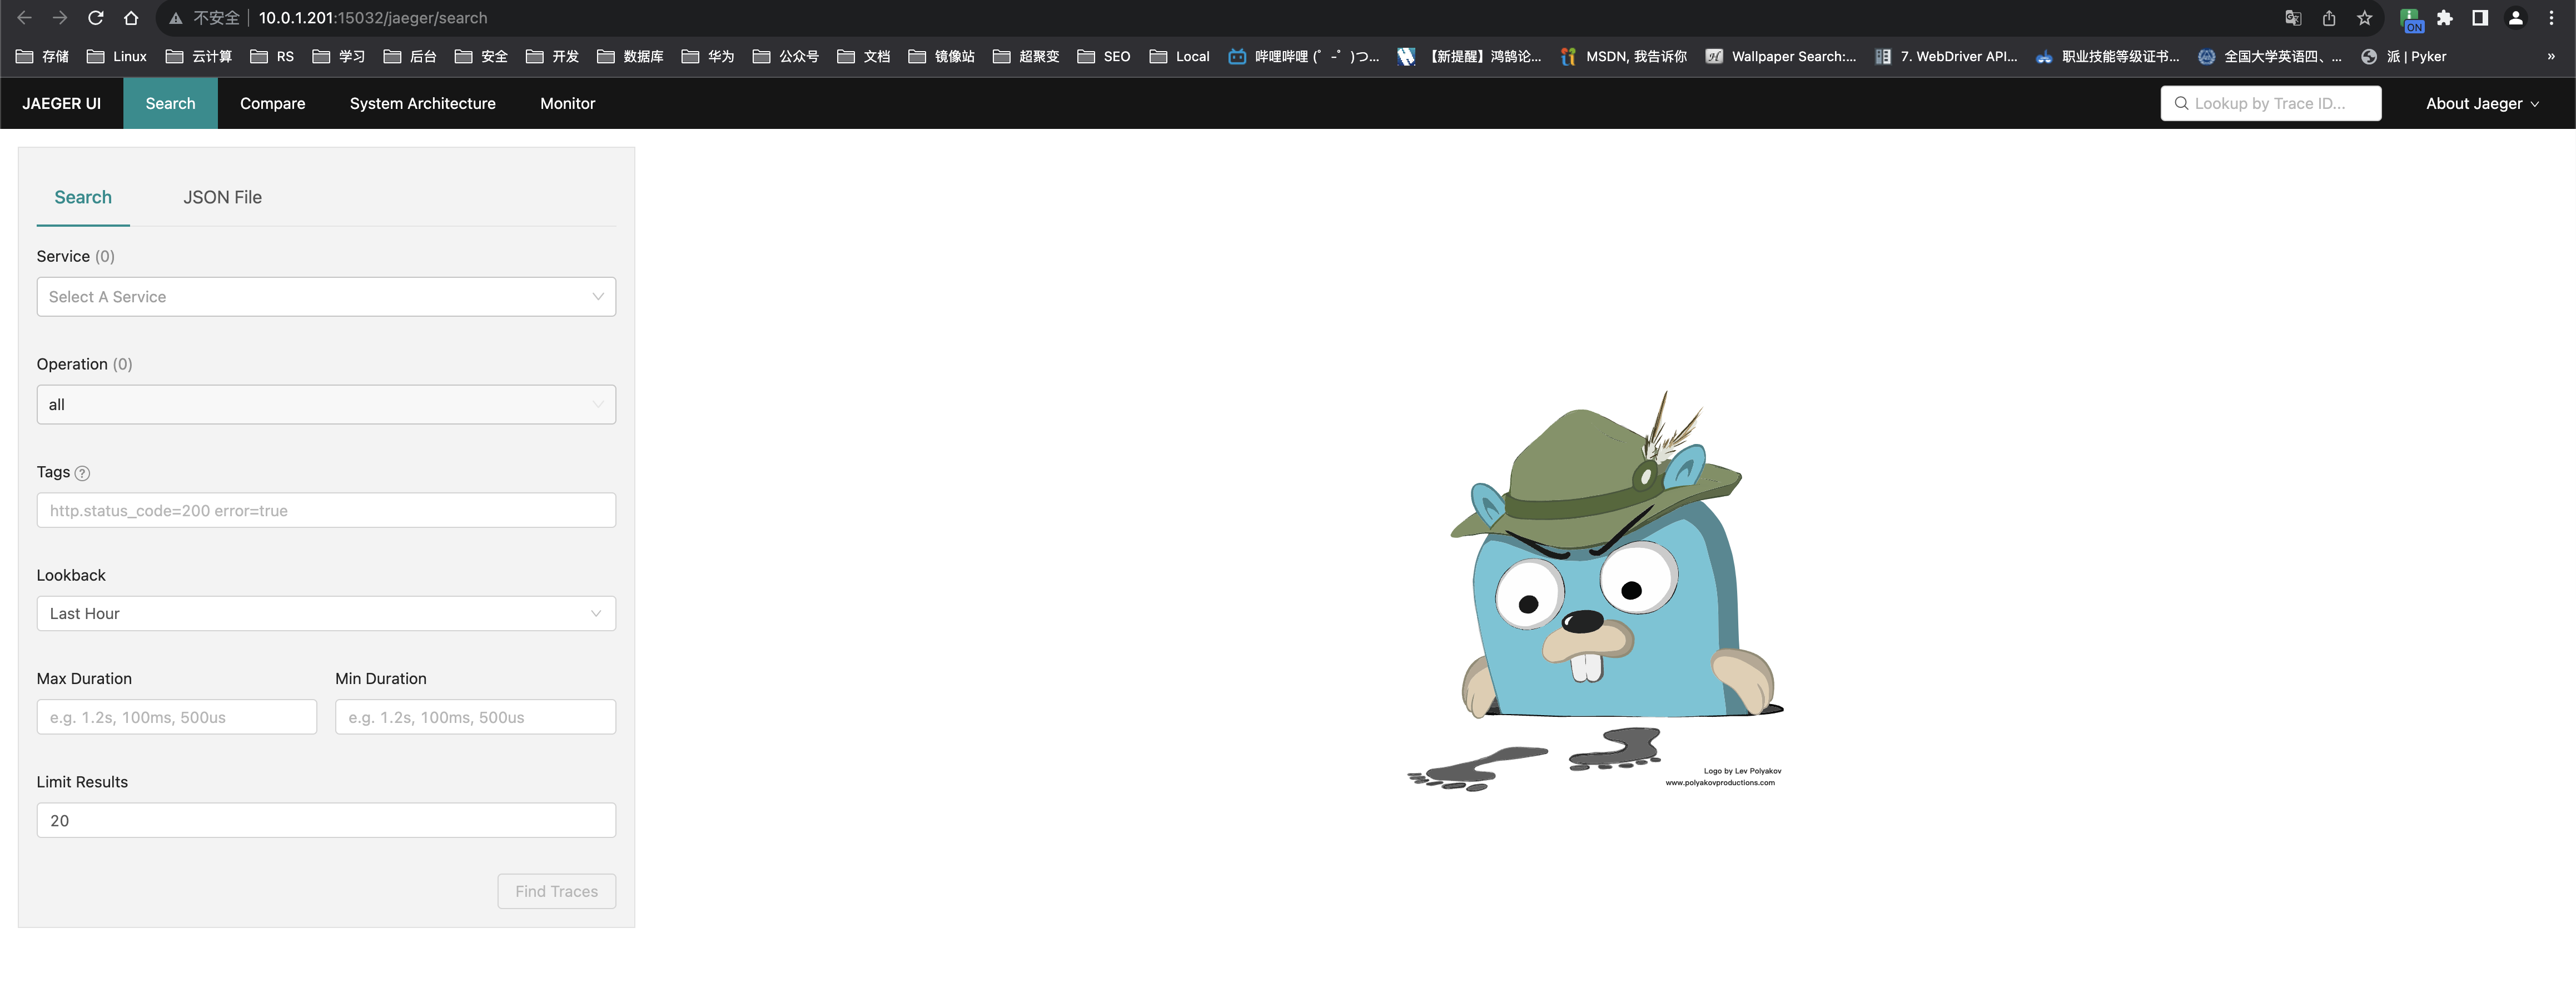Open the Monitor page
Viewport: 2576px width, 988px height.
click(x=567, y=103)
